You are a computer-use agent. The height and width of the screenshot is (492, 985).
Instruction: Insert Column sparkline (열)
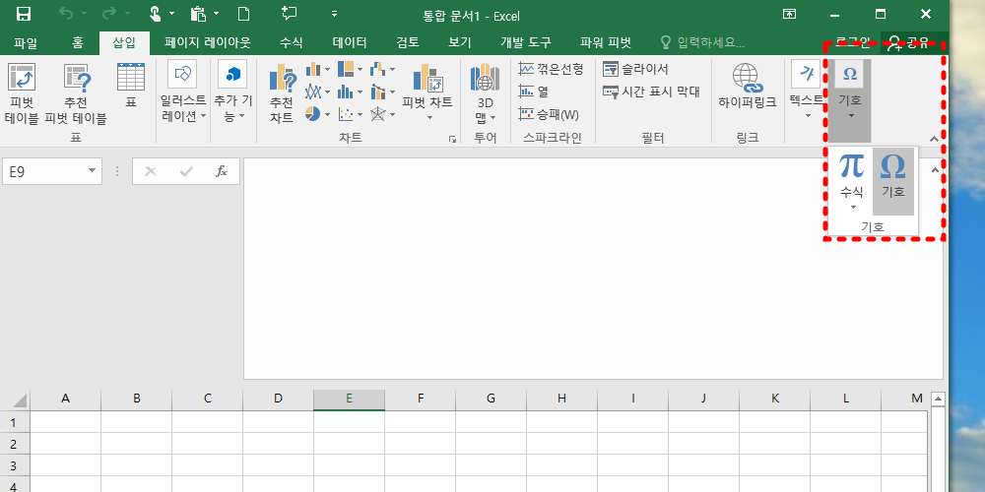pyautogui.click(x=533, y=92)
